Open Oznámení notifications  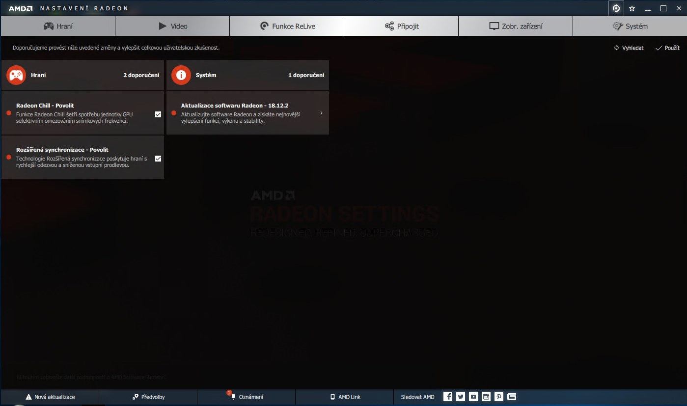pyautogui.click(x=247, y=397)
